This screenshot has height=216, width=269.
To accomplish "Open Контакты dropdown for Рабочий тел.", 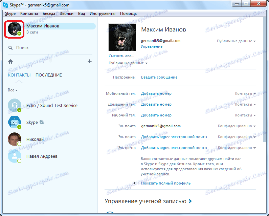I will [x=245, y=115].
